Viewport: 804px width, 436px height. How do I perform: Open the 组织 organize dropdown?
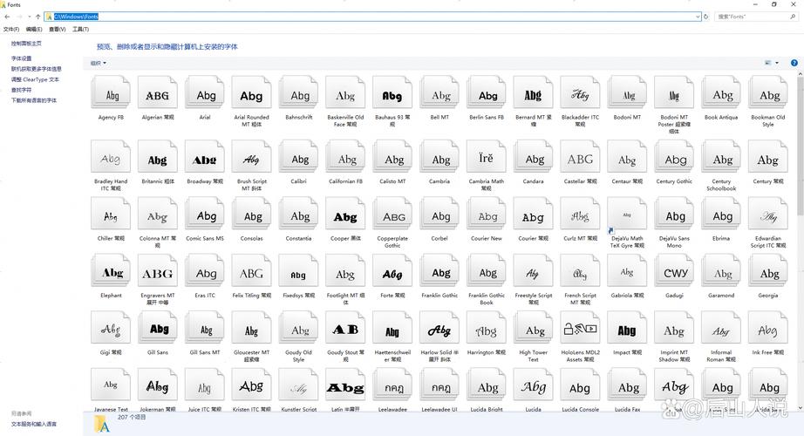tap(99, 63)
